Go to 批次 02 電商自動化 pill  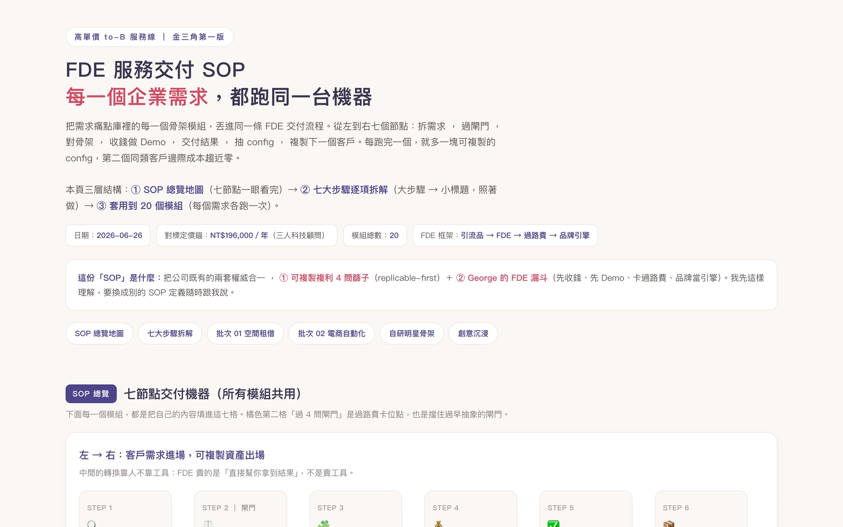coord(332,333)
